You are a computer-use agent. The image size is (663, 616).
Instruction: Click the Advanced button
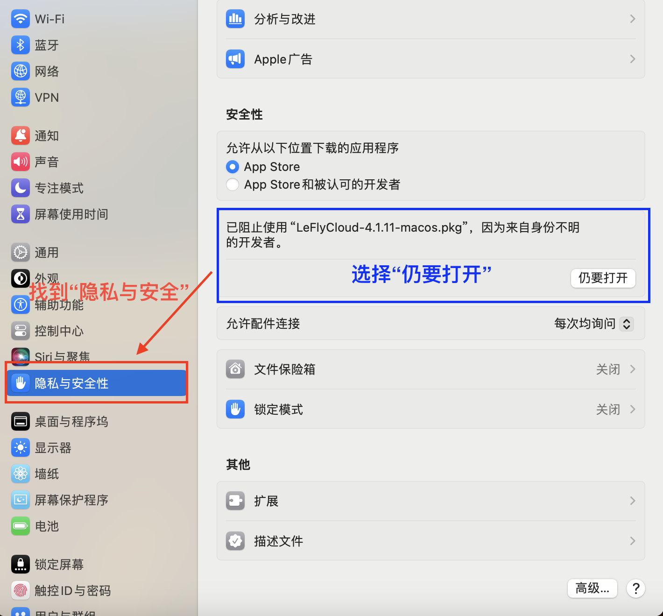(x=592, y=588)
